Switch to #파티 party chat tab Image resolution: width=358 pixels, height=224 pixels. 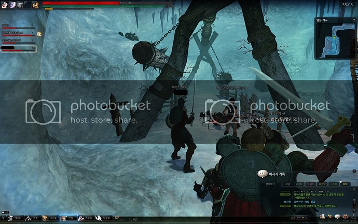299,184
